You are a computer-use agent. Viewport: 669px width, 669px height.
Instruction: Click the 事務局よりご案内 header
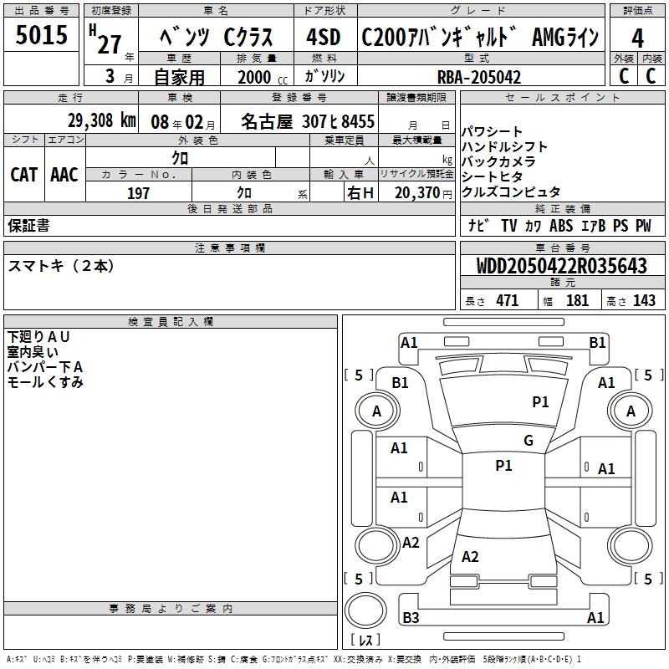click(x=171, y=609)
